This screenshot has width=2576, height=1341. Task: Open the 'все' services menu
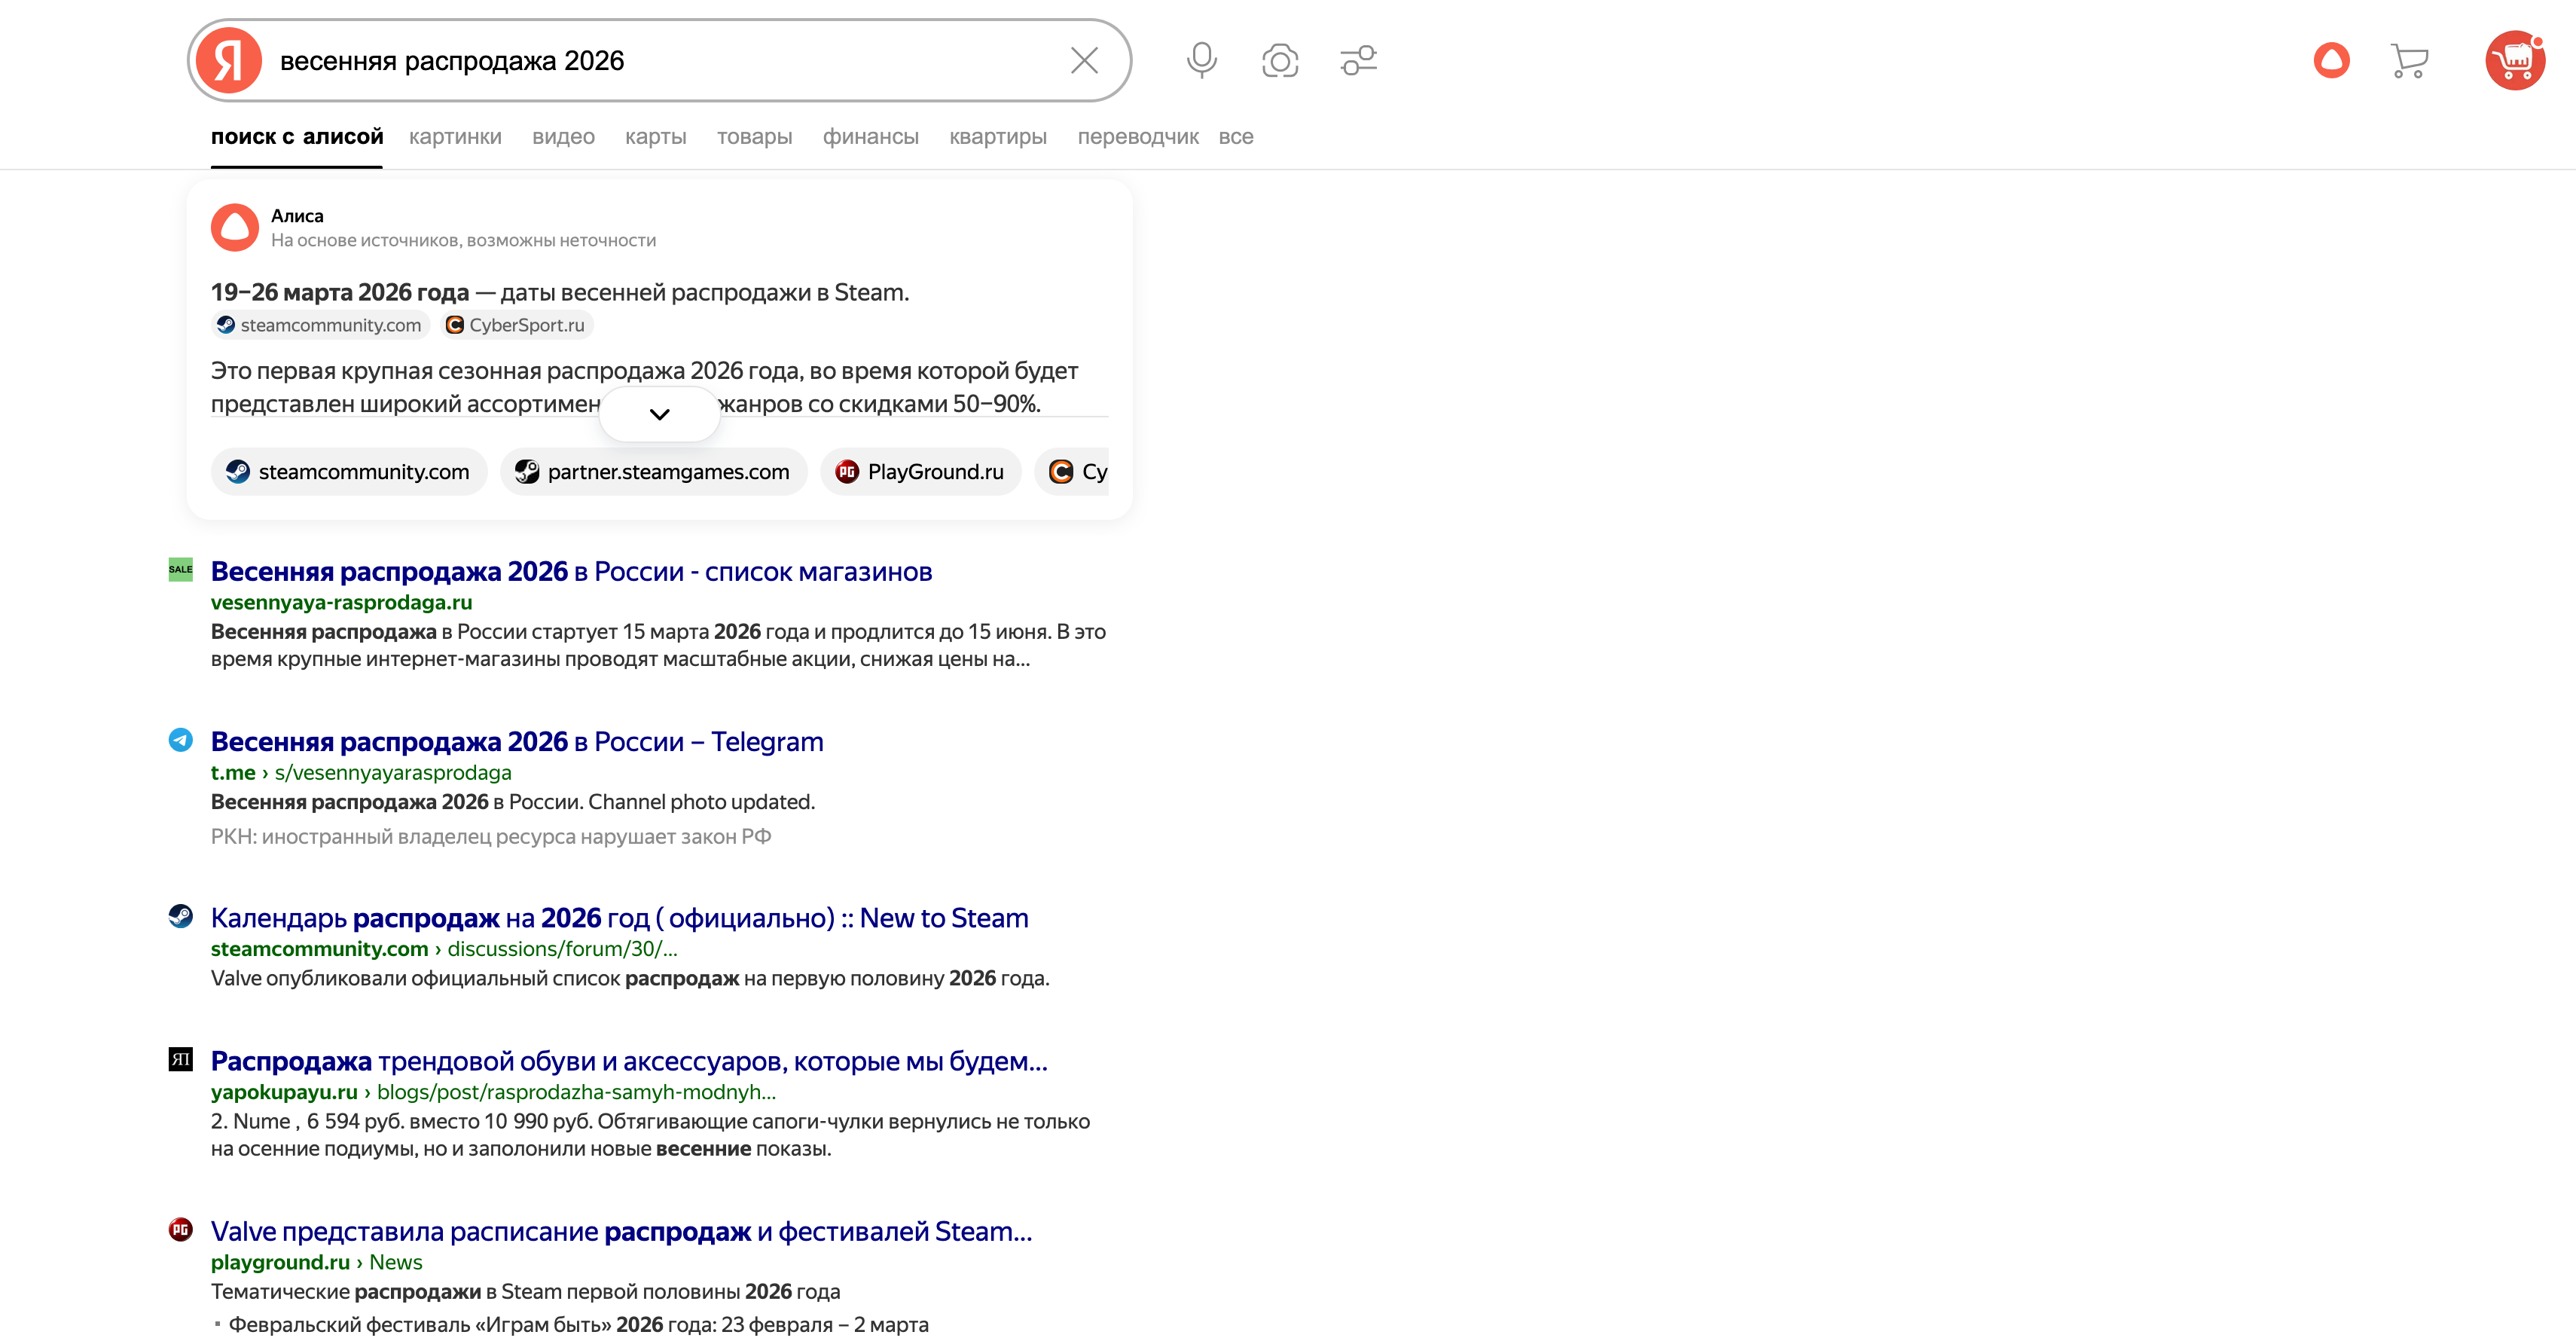1235,137
